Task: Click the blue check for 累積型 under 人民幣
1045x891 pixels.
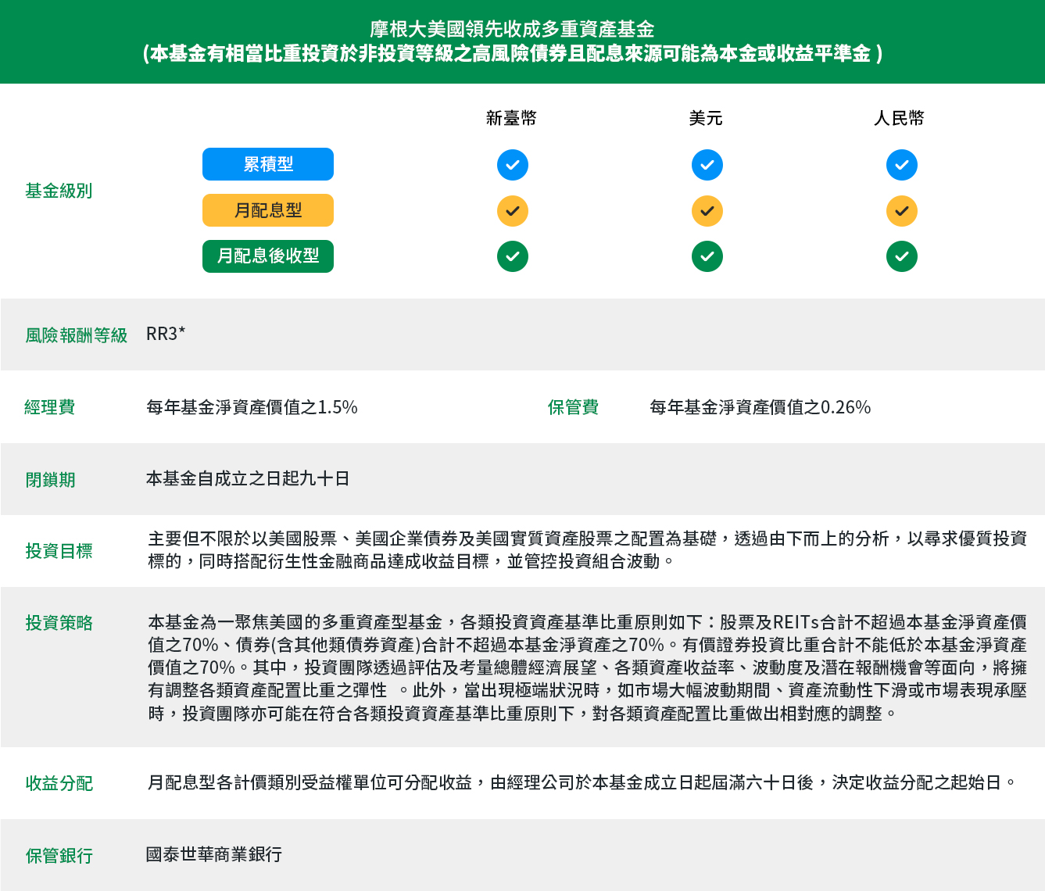Action: [x=902, y=165]
